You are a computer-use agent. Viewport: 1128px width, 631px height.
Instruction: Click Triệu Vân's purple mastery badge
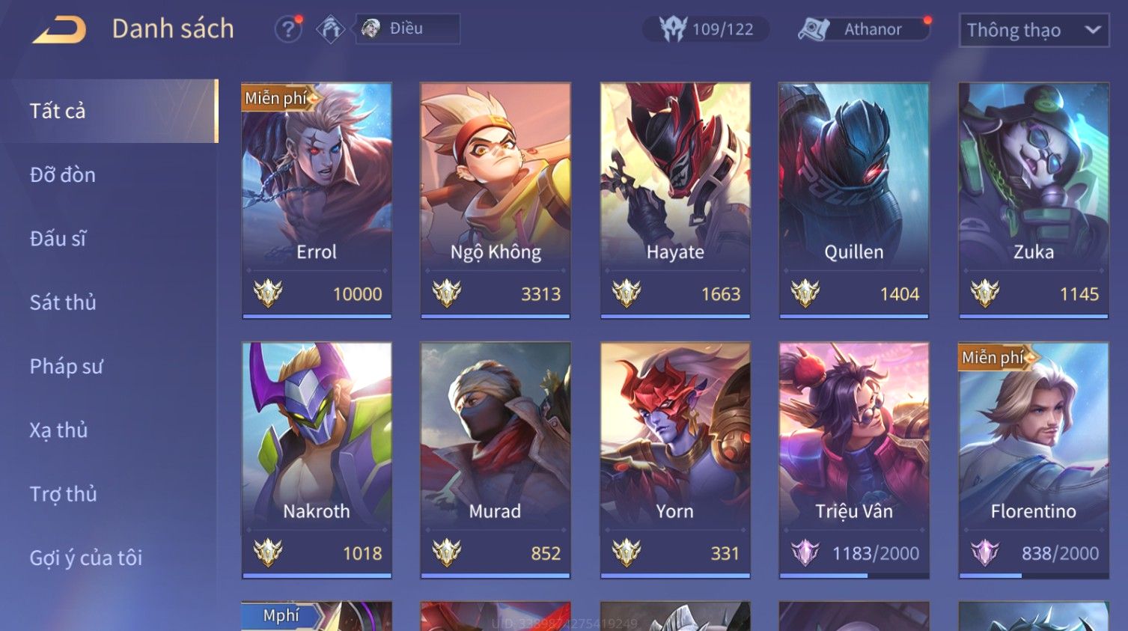(x=805, y=553)
